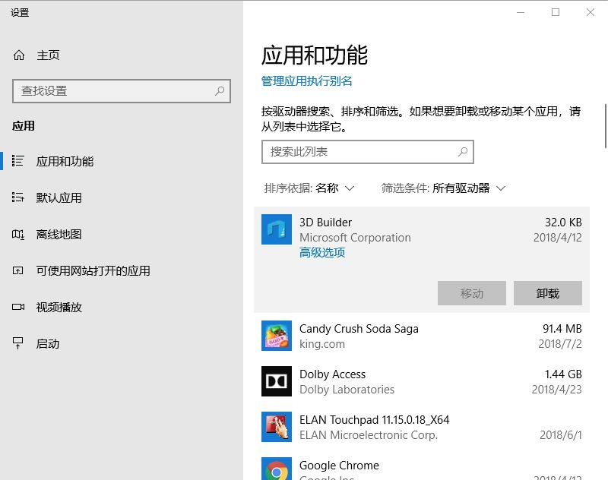Click the 可使用网站打开的应用 sidebar icon
This screenshot has height=480, width=608.
pos(17,271)
